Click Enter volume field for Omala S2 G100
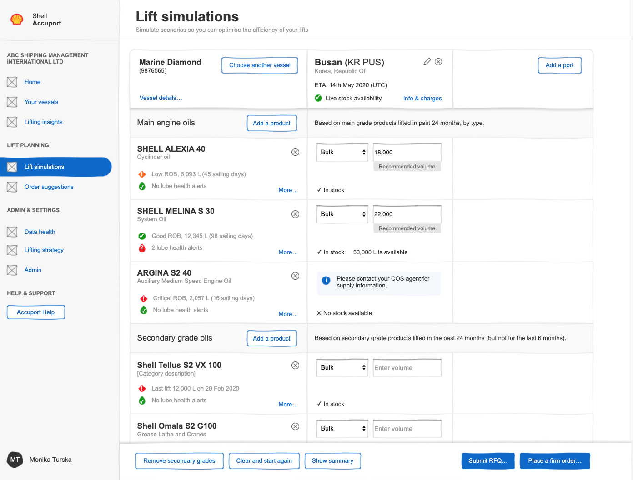The image size is (633, 480). pyautogui.click(x=407, y=429)
